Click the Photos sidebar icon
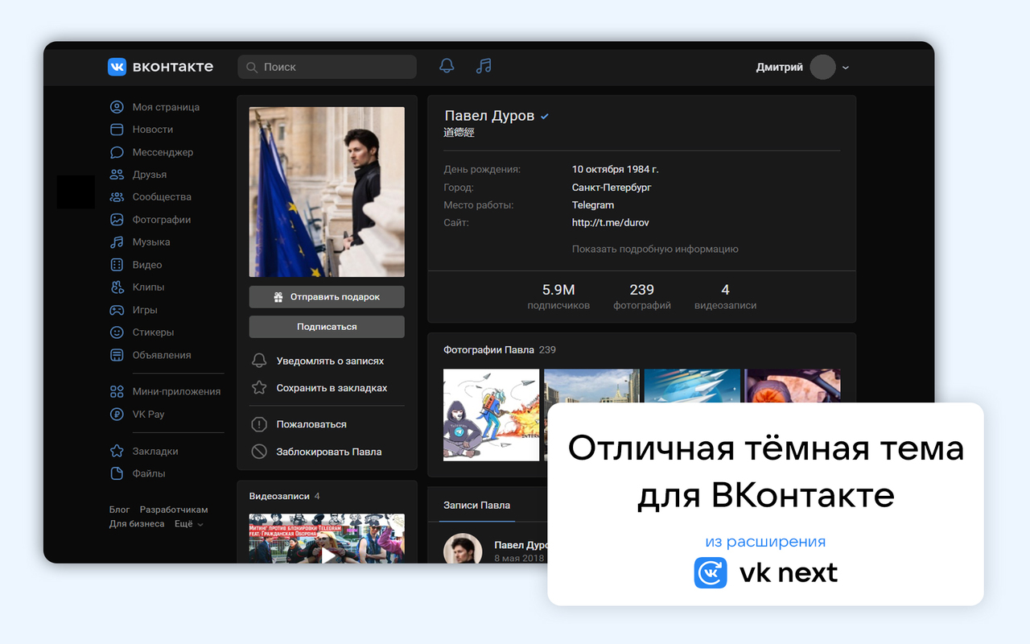Screen dimensions: 1030x644 (x=117, y=220)
